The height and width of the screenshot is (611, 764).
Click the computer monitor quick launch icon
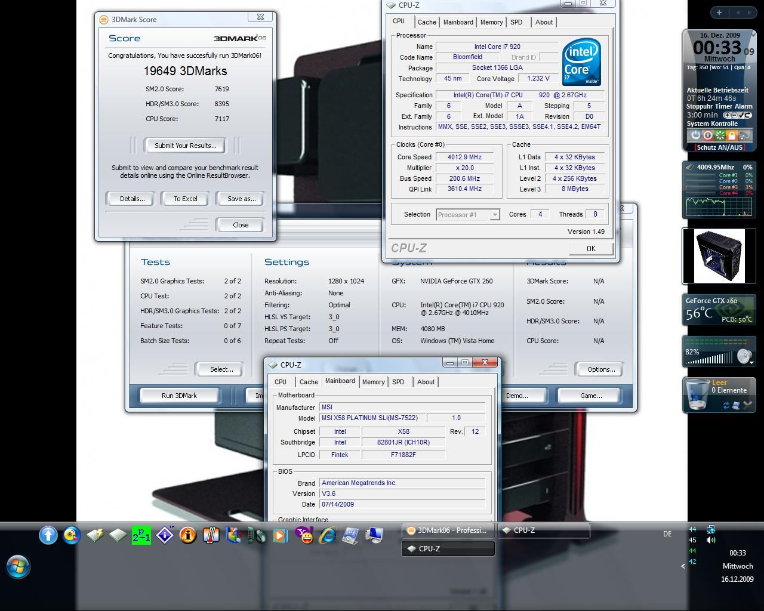point(374,535)
